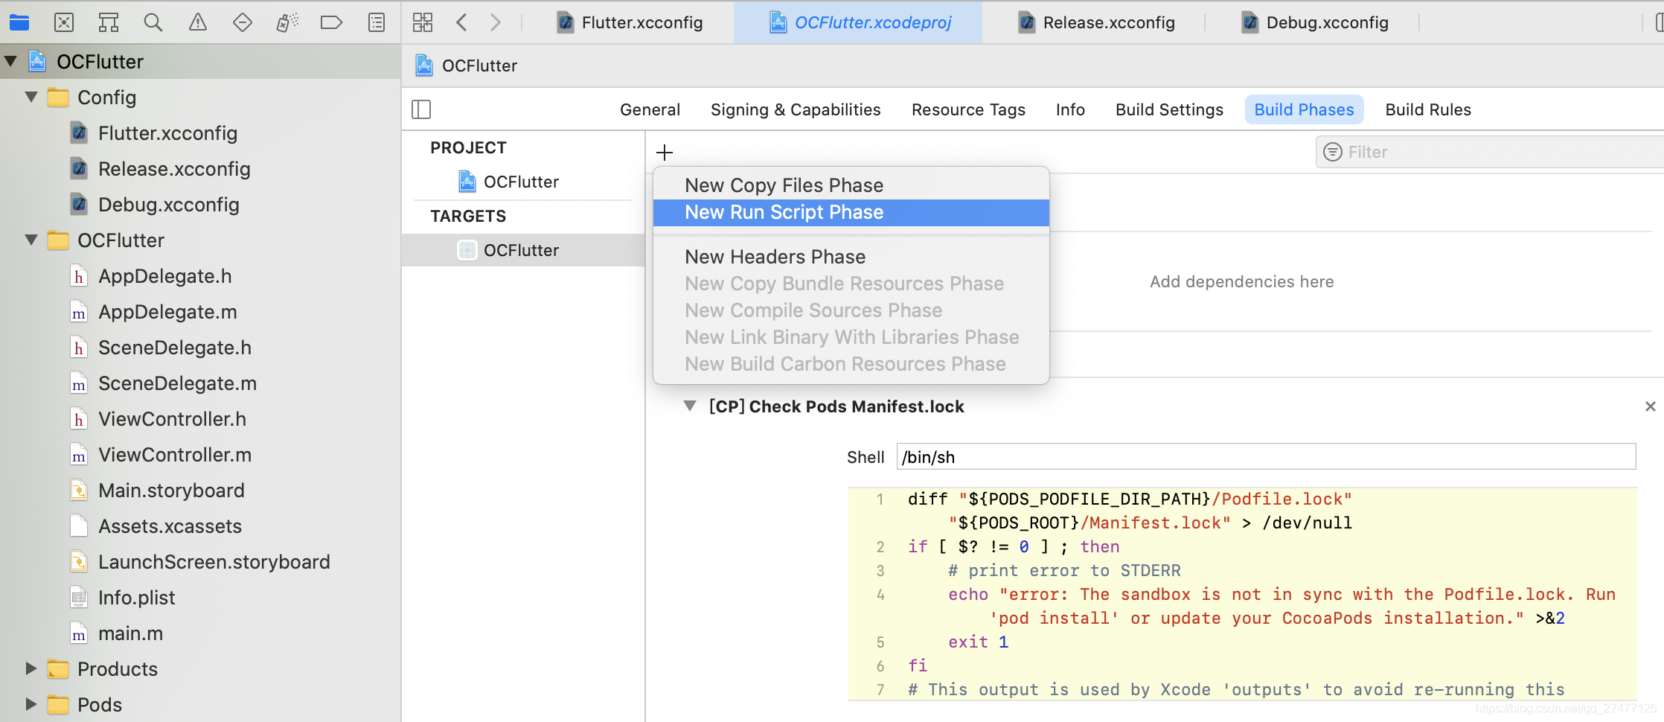Collapse the Check Pods Manifest.lock phase
Image resolution: width=1664 pixels, height=722 pixels.
[x=690, y=406]
